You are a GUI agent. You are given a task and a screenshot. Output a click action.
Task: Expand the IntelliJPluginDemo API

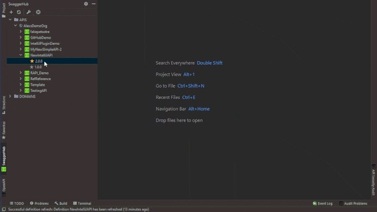point(21,43)
